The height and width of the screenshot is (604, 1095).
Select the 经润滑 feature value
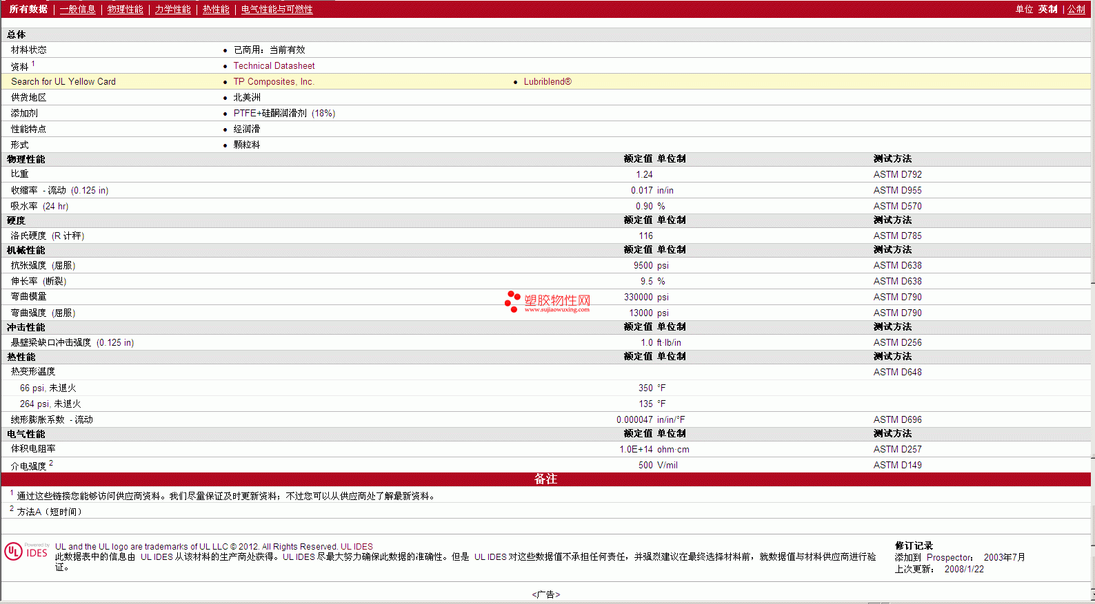click(x=247, y=129)
